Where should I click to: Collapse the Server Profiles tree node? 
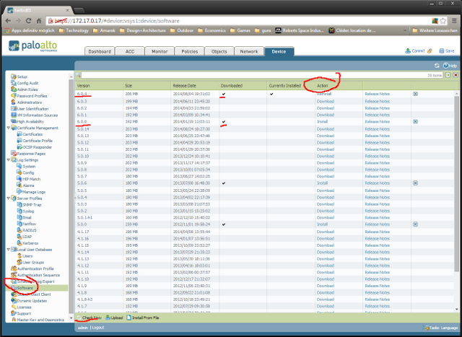point(6,198)
